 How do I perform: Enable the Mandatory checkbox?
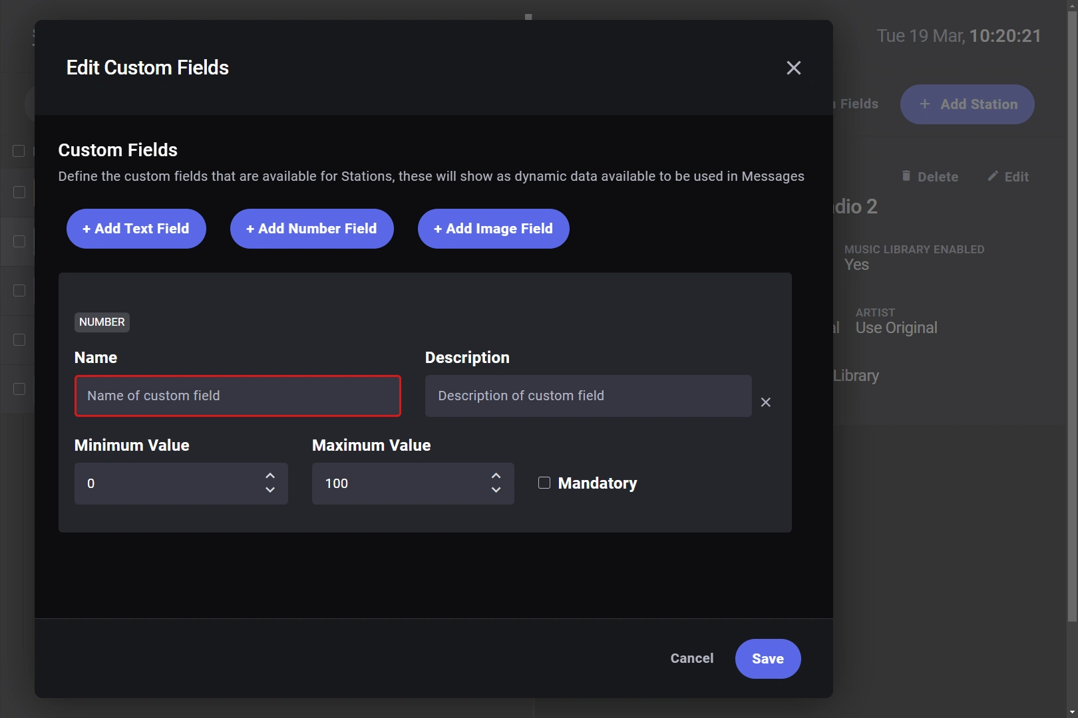click(544, 483)
